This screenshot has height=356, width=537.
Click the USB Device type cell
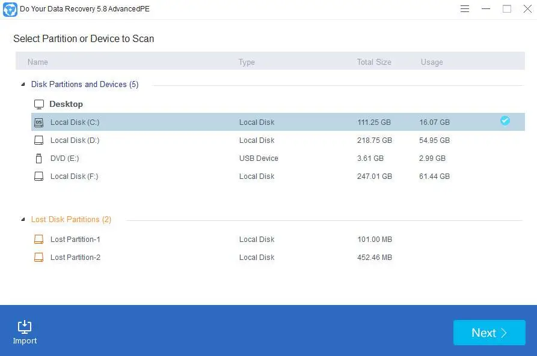point(259,158)
